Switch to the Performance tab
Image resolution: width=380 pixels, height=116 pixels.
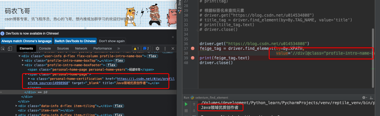click(x=103, y=49)
